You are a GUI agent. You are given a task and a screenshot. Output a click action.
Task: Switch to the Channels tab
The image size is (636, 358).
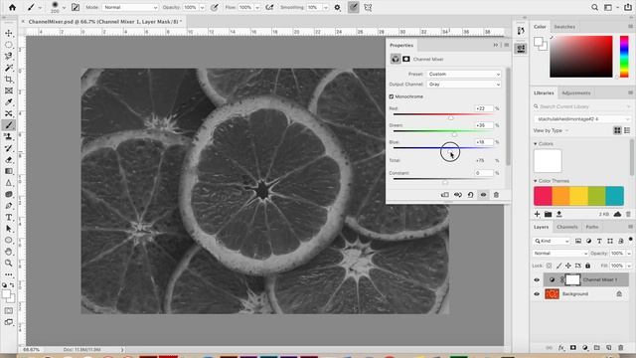[x=567, y=227]
